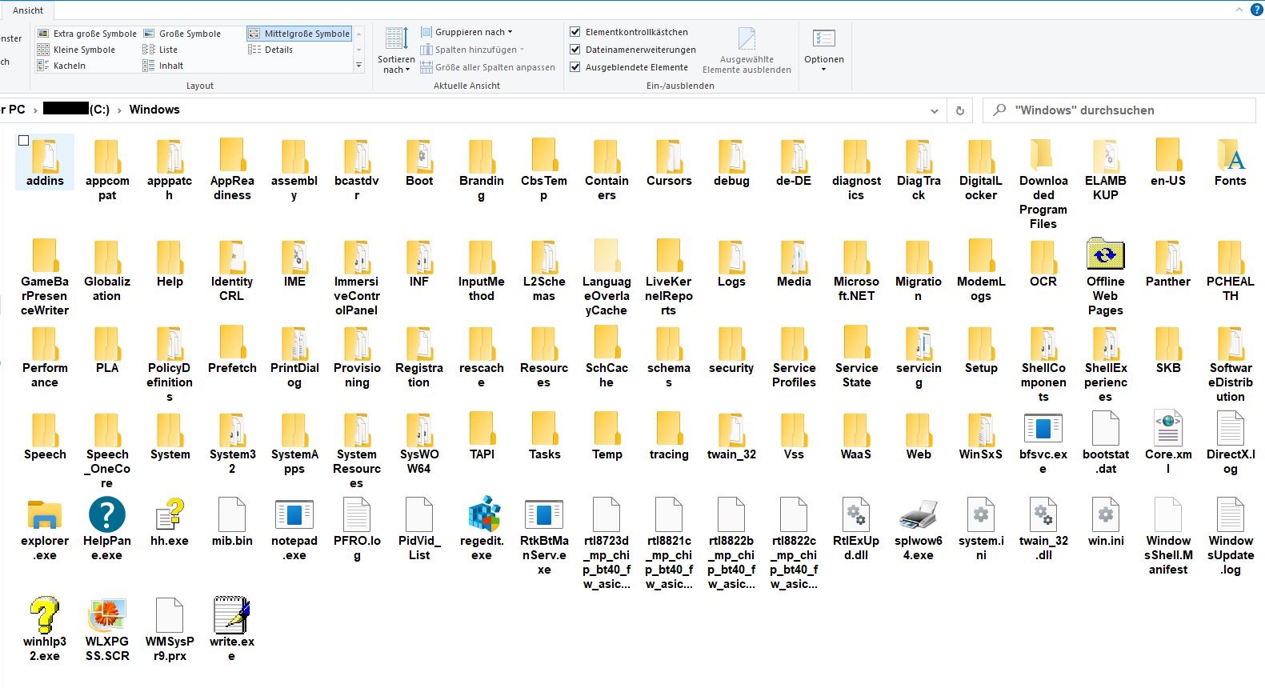Choose Inhalt layout
The height and width of the screenshot is (688, 1265).
click(163, 66)
